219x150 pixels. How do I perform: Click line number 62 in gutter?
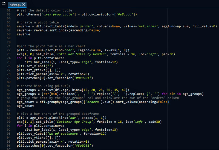[9, 10]
